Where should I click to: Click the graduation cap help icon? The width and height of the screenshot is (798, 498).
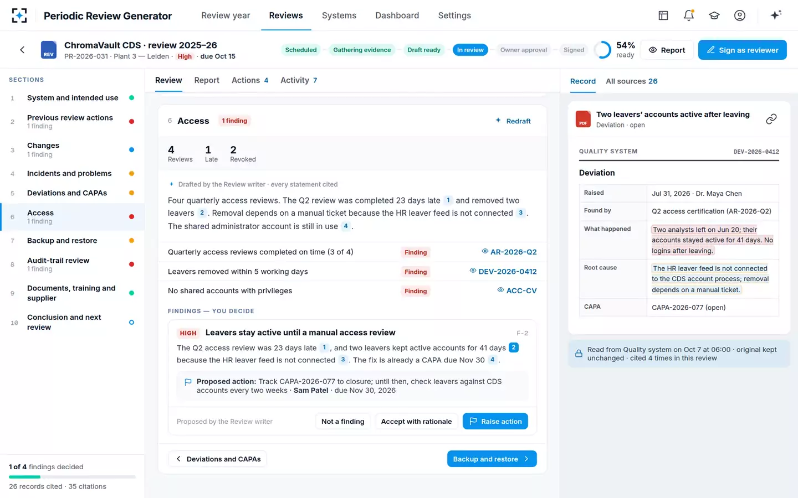click(714, 15)
